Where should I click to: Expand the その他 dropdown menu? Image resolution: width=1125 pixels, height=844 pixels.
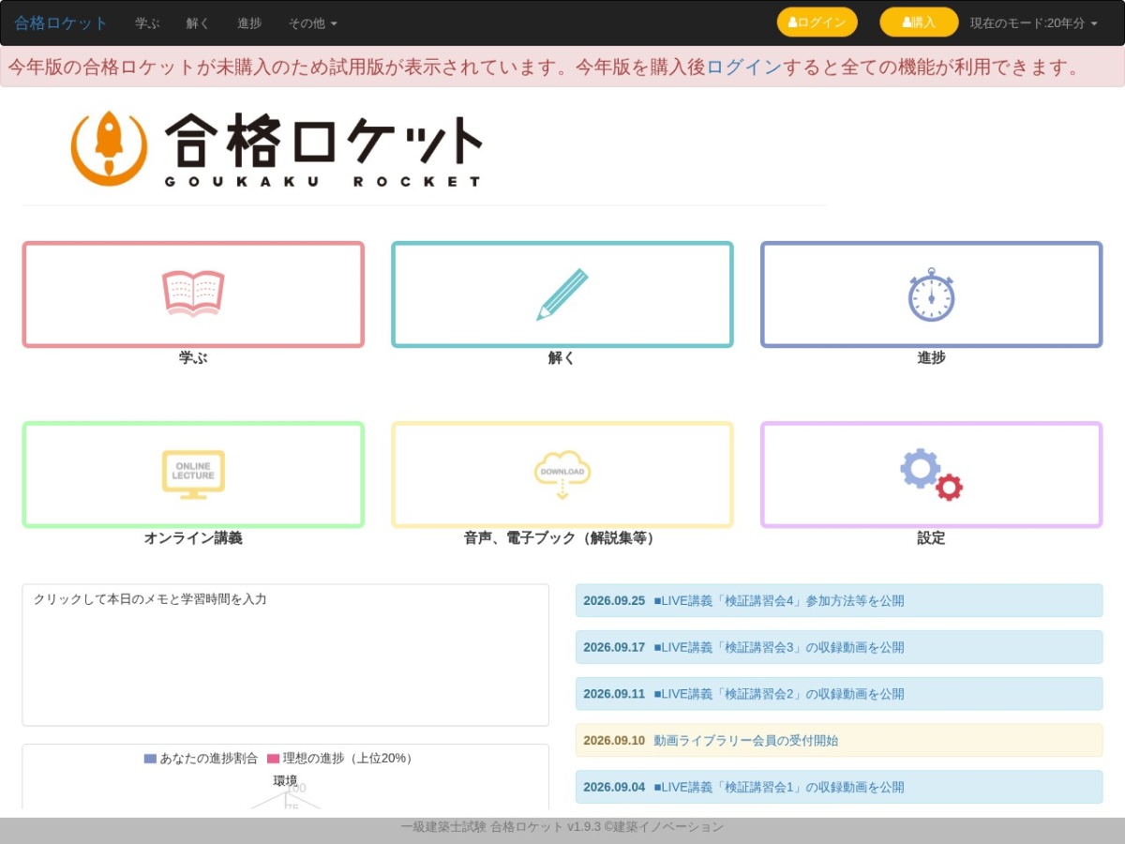[x=313, y=23]
